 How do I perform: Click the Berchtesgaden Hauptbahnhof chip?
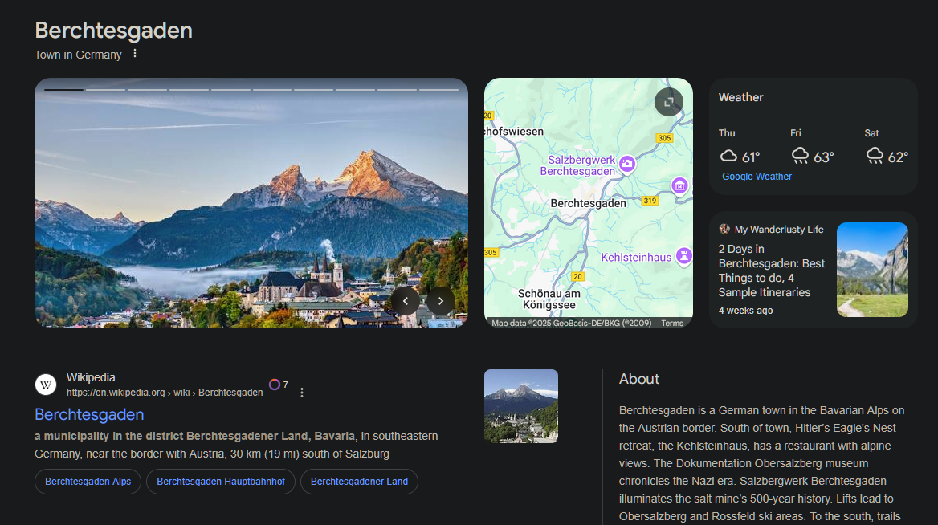[221, 482]
